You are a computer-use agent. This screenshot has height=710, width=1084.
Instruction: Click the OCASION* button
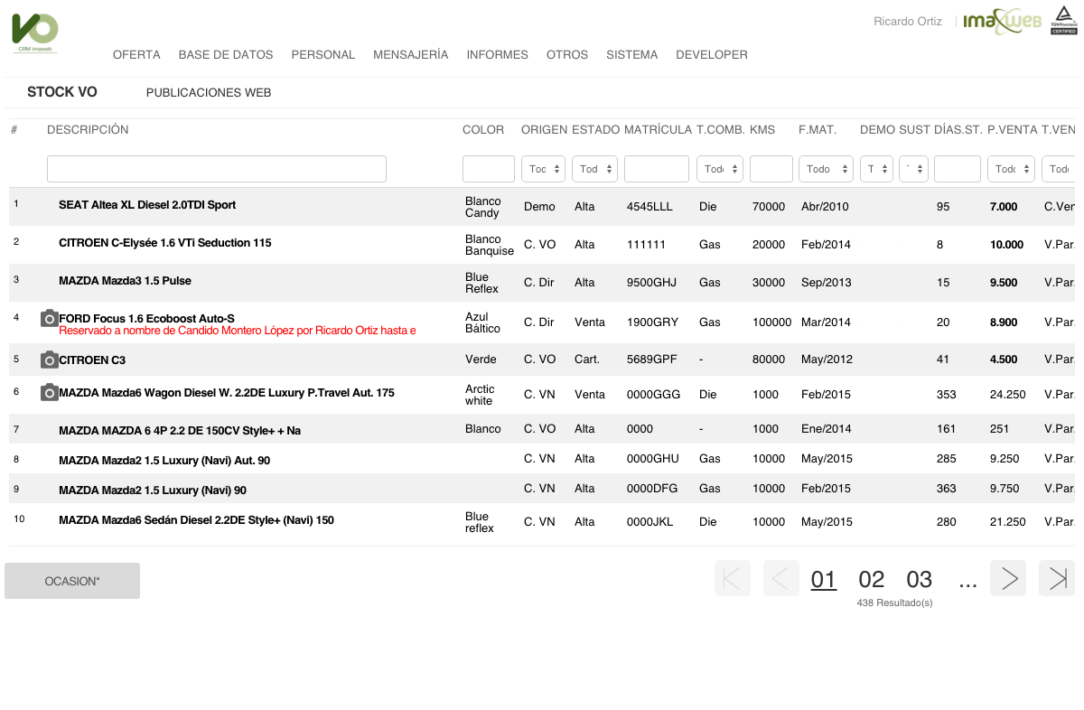coord(72,581)
